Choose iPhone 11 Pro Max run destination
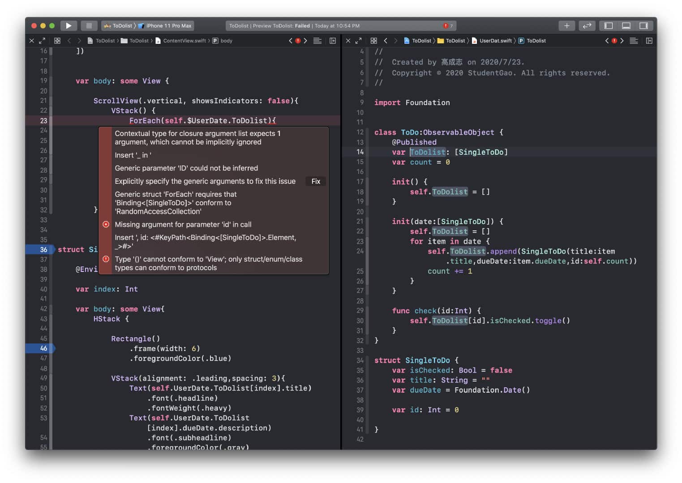The height and width of the screenshot is (483, 682). click(x=165, y=26)
